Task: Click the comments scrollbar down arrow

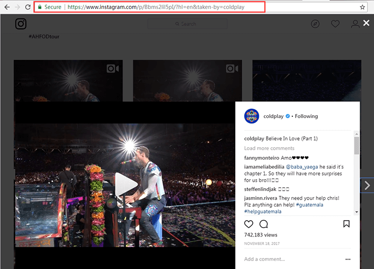Action: point(357,212)
